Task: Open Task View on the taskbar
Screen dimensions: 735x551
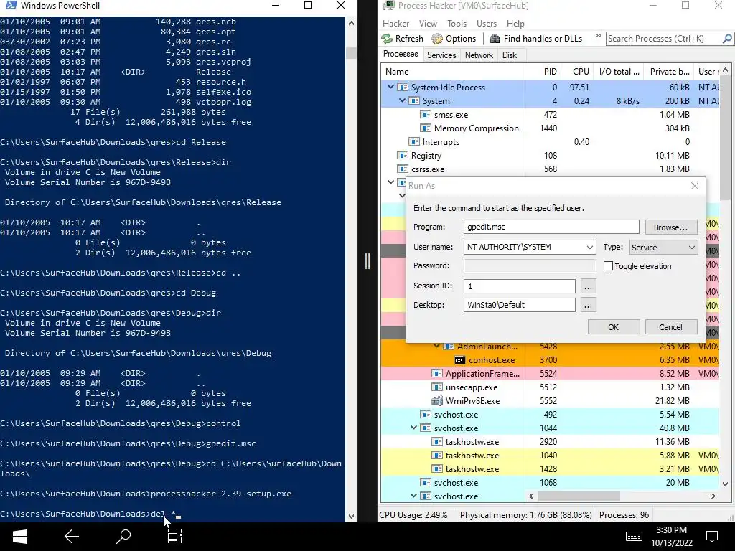Action: pos(175,537)
